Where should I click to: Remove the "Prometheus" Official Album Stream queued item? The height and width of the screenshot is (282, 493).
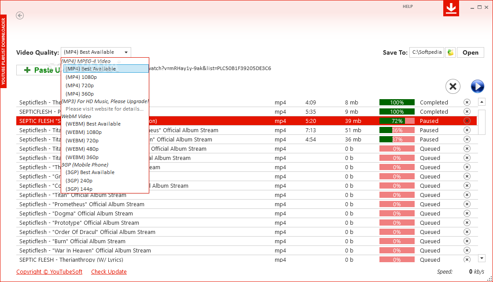click(x=467, y=204)
